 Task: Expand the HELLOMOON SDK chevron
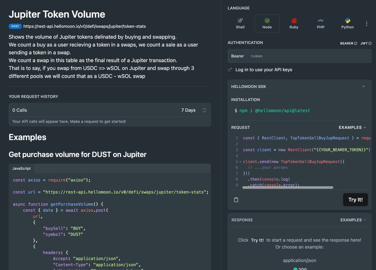(363, 86)
